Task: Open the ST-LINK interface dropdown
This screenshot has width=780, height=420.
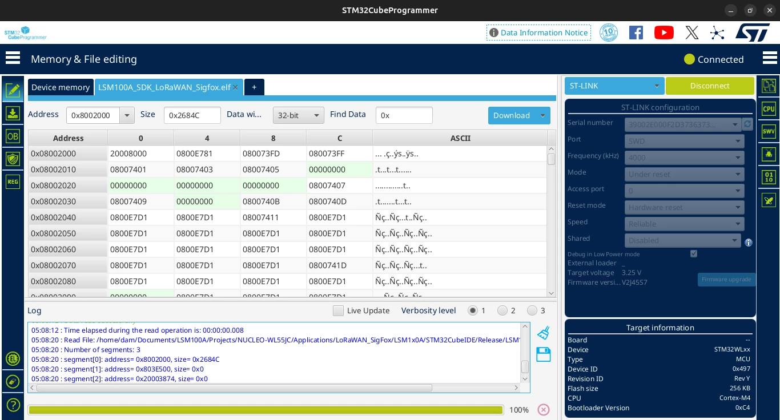Action: point(614,86)
